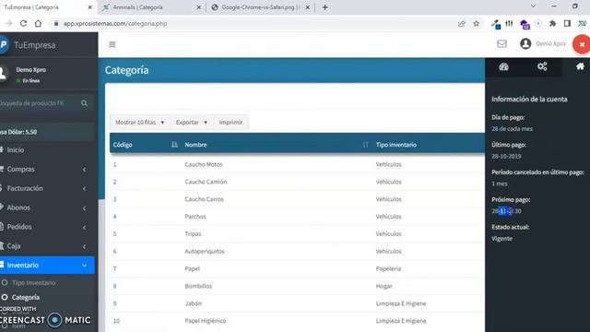Click the share page icon in address bar
Viewport: 590px width, 332px height.
[x=461, y=24]
